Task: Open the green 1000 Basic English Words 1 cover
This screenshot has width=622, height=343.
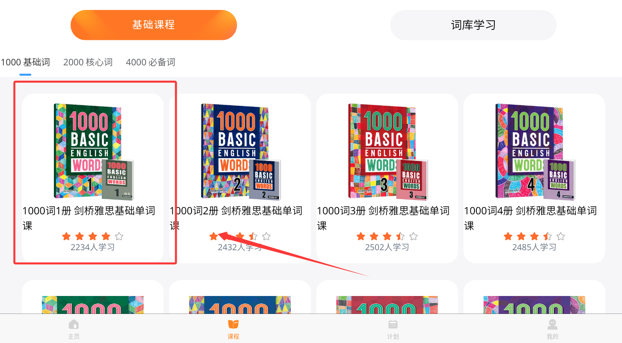Action: click(93, 151)
